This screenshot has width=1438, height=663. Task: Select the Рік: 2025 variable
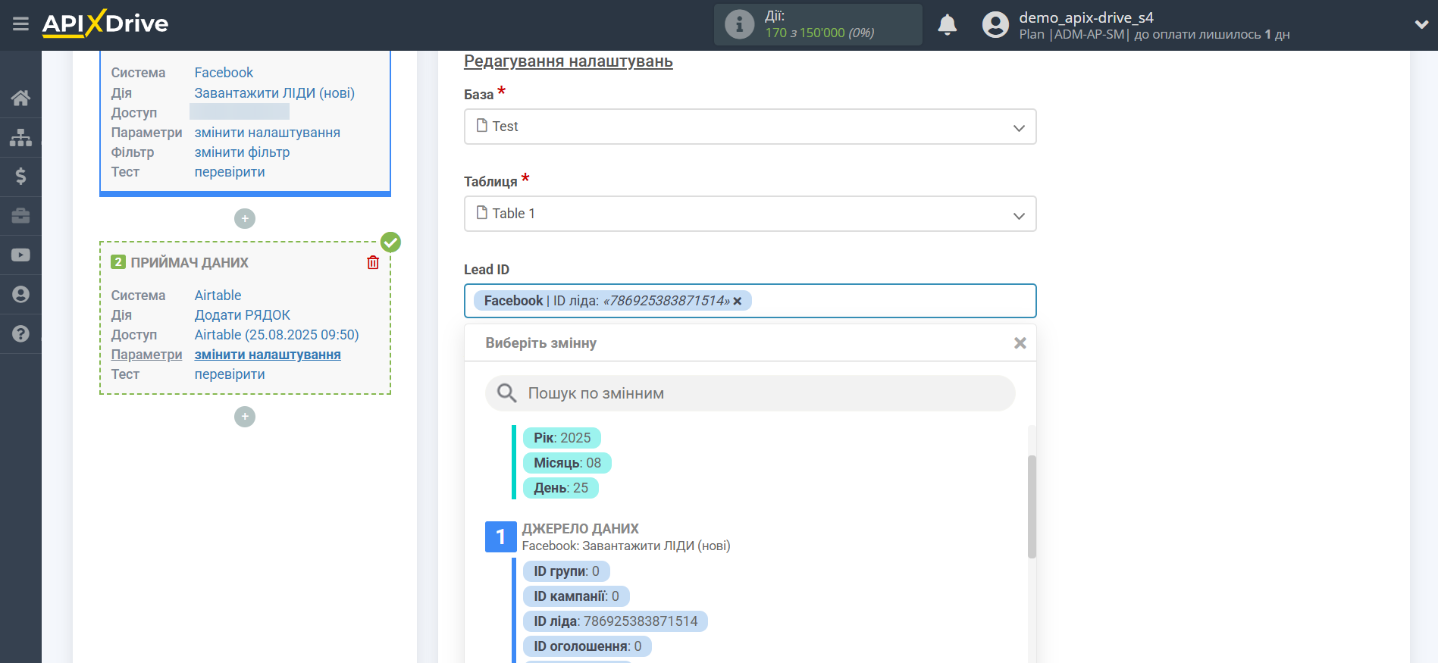562,438
